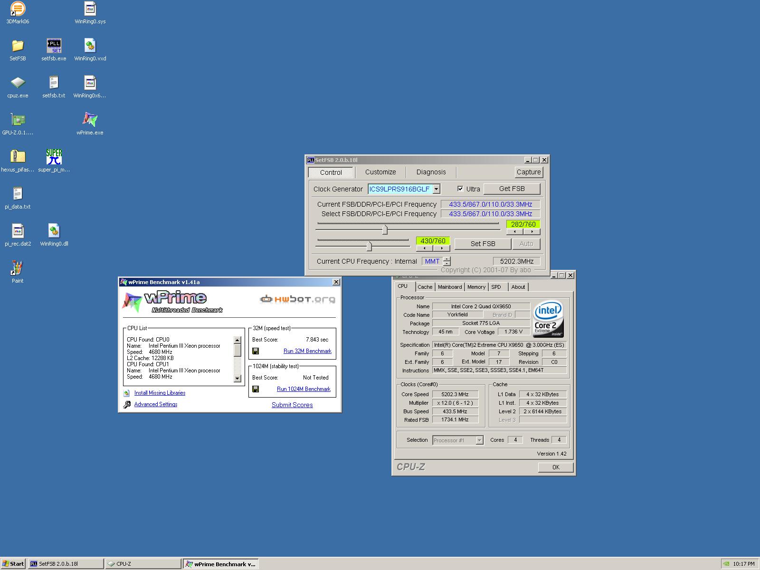
Task: Click the CPU List scrollbar down arrow
Action: coord(237,379)
